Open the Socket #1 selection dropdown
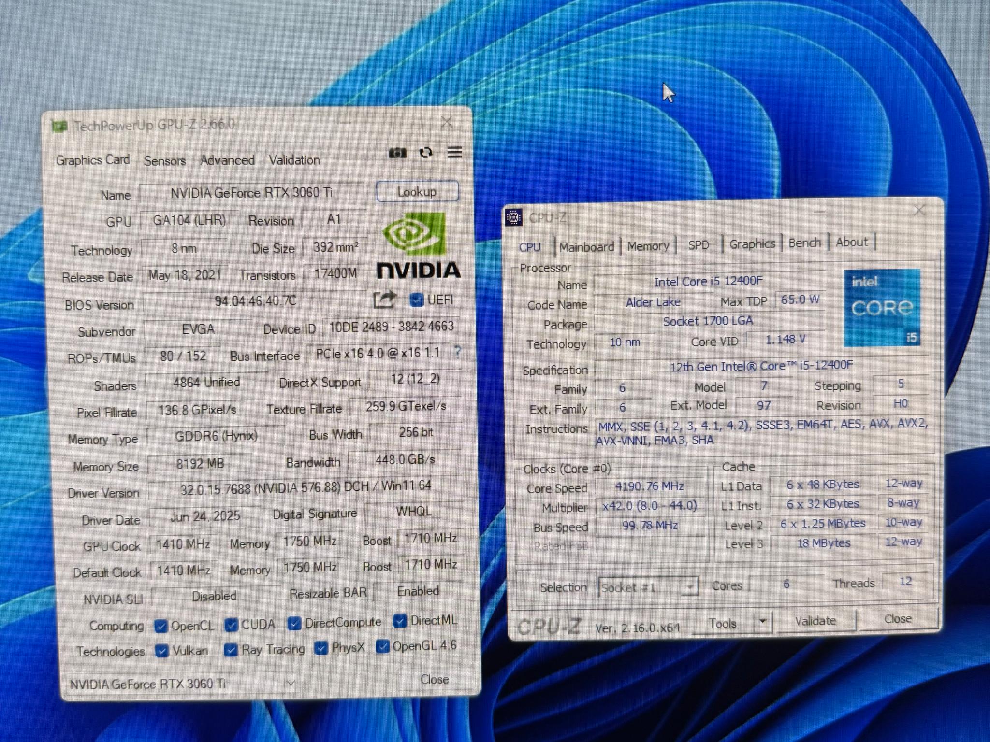Screen dimensions: 990x742 click(x=648, y=587)
